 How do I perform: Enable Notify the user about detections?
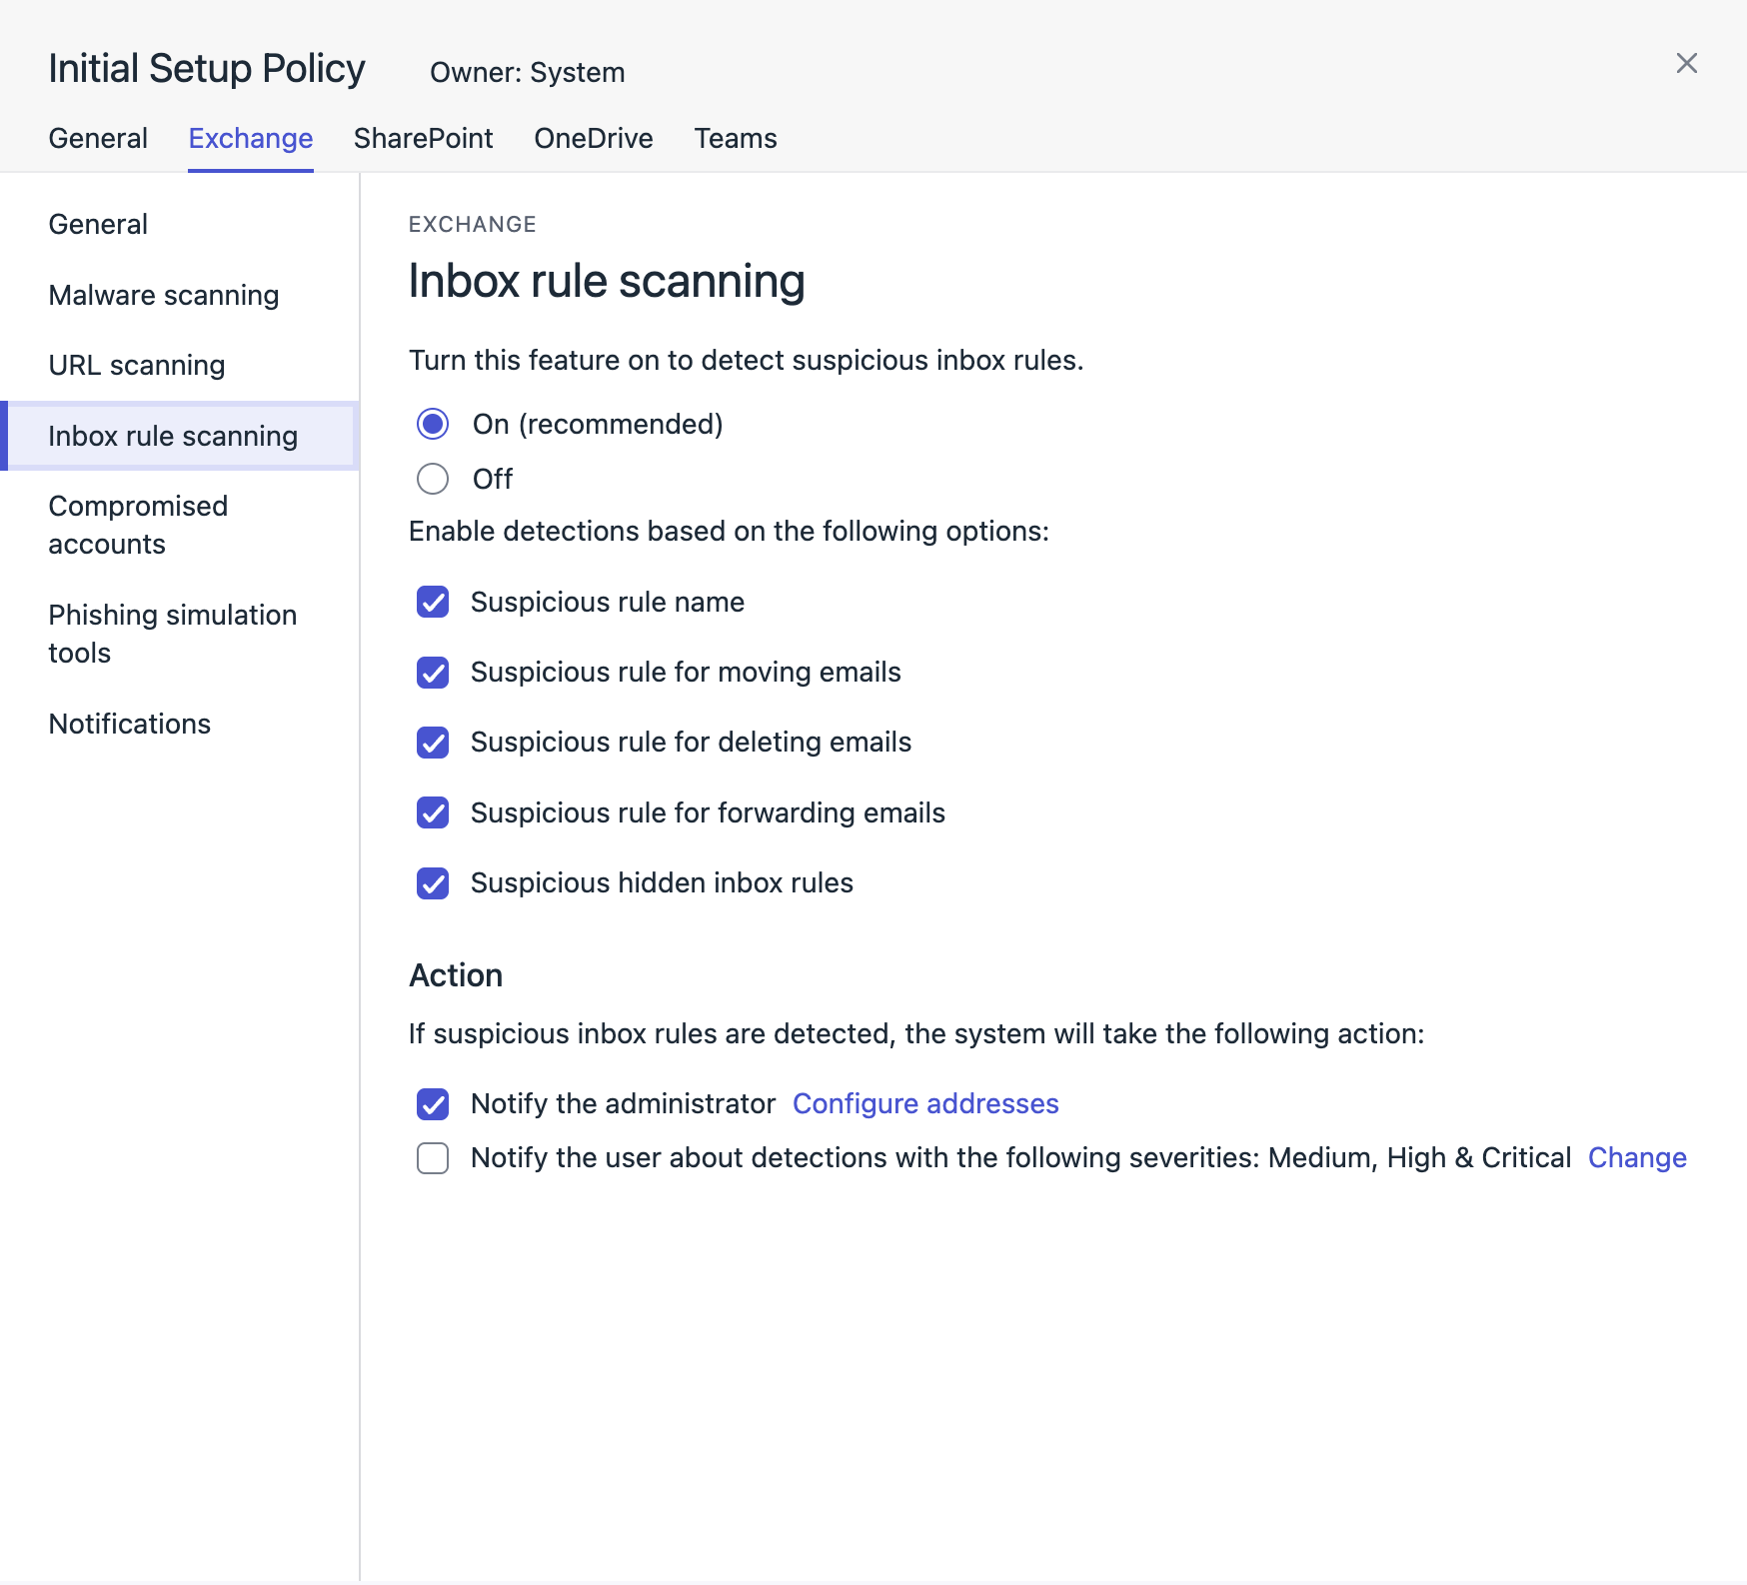point(433,1158)
